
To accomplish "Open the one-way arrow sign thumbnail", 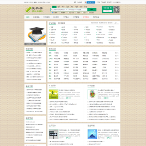I will 54,134.
